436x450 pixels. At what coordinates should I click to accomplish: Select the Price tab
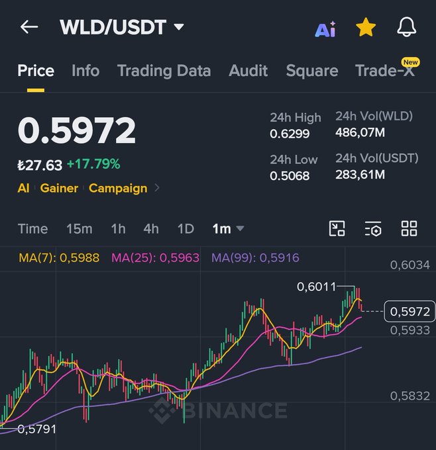click(x=36, y=71)
